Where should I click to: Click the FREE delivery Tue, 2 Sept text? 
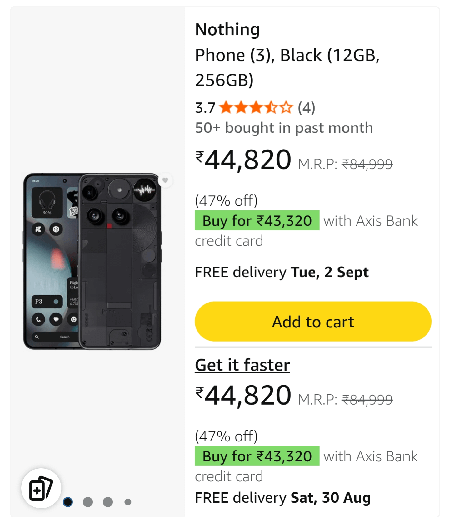point(282,272)
